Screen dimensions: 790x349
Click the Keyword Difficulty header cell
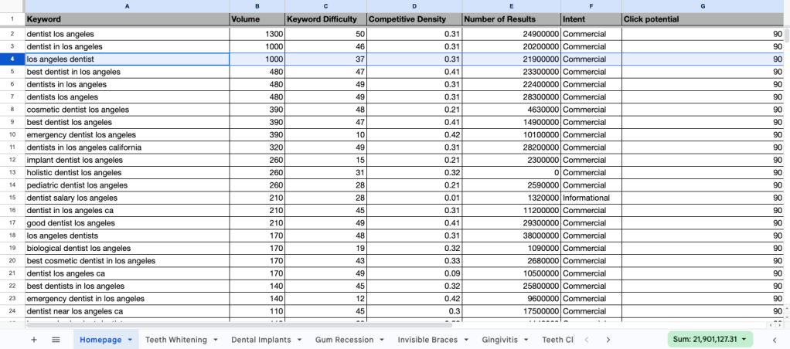pos(324,19)
